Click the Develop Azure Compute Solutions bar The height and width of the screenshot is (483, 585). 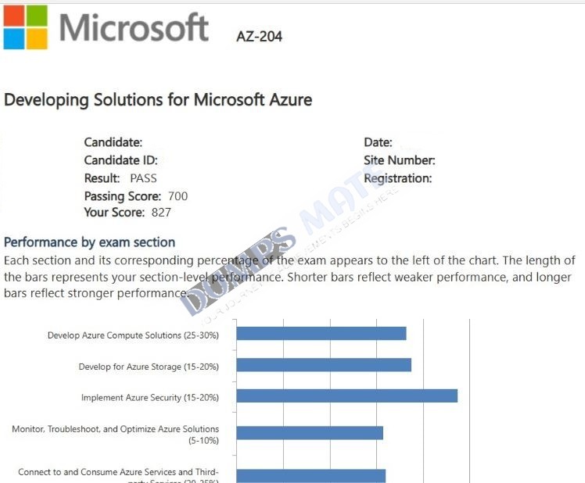[321, 334]
